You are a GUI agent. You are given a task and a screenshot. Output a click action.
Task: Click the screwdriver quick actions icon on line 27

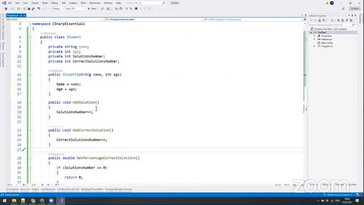tap(24, 149)
